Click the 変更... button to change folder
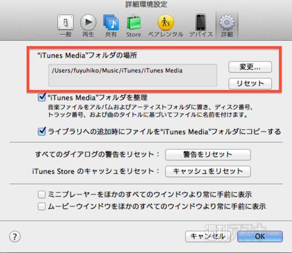The image size is (292, 253). point(250,67)
